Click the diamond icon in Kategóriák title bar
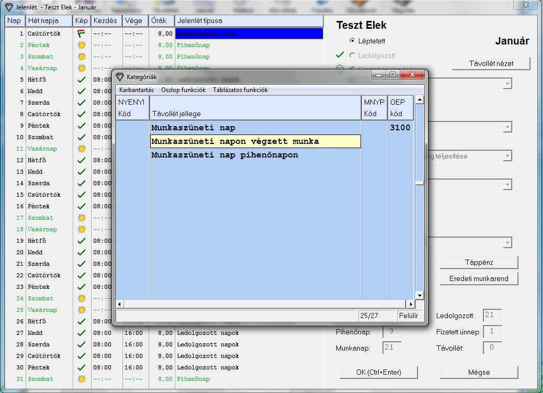The width and height of the screenshot is (543, 393). point(120,76)
